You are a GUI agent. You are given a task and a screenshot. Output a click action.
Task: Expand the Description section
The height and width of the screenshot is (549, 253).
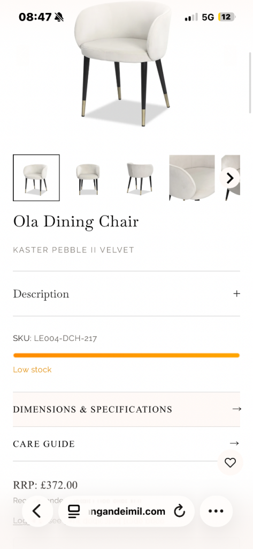coord(126,293)
